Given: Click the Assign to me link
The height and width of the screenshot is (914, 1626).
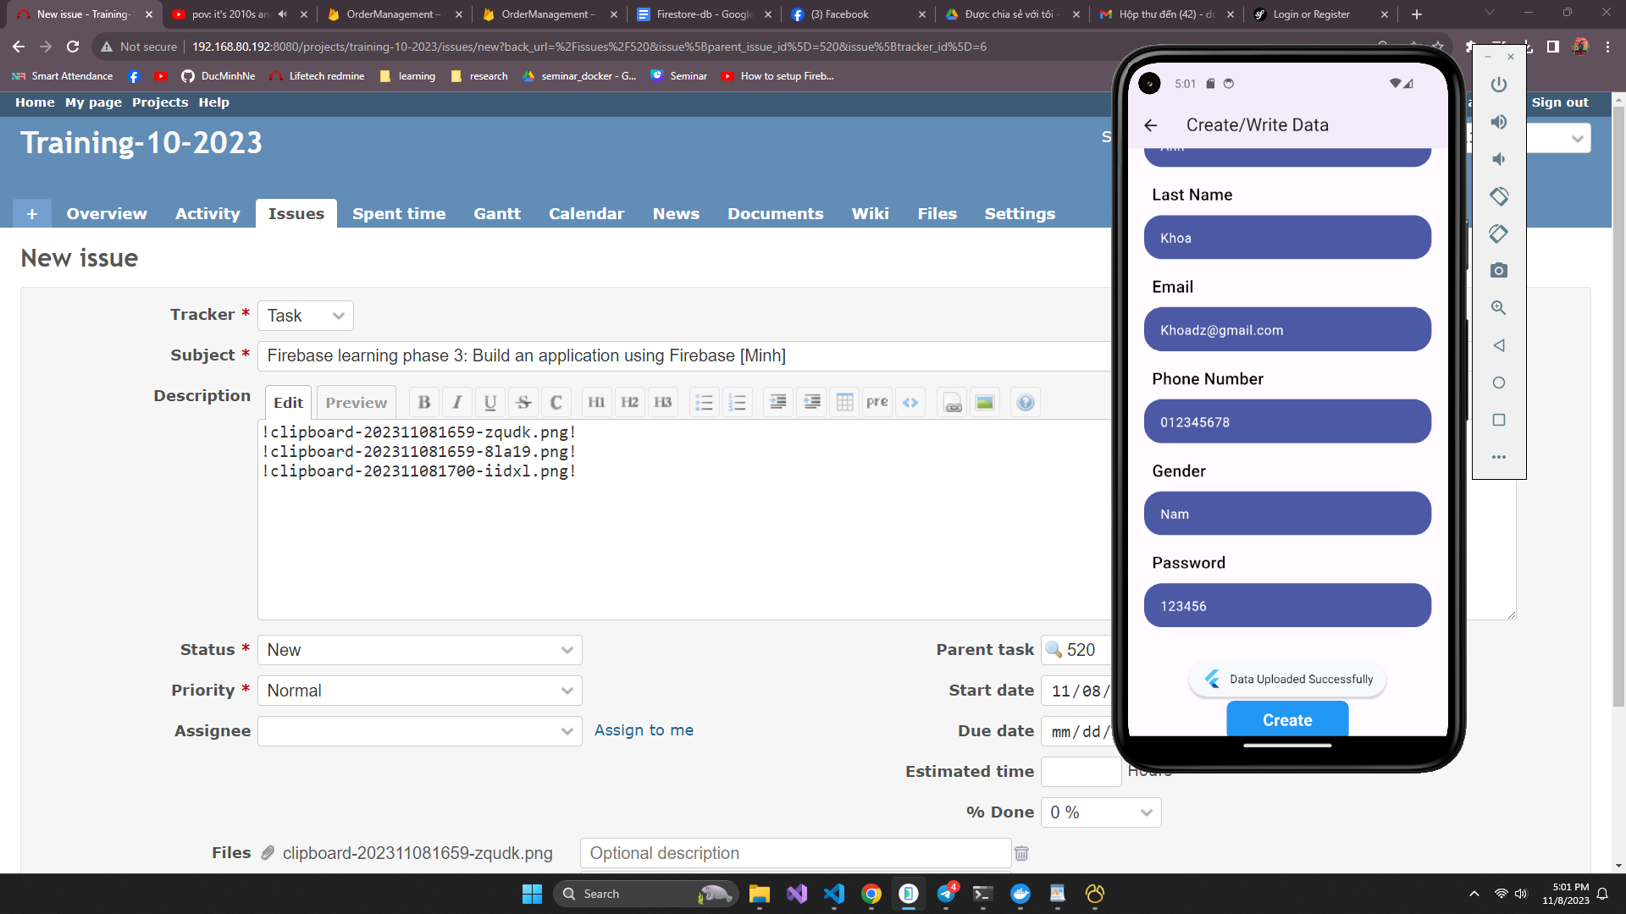Looking at the screenshot, I should click(x=644, y=730).
